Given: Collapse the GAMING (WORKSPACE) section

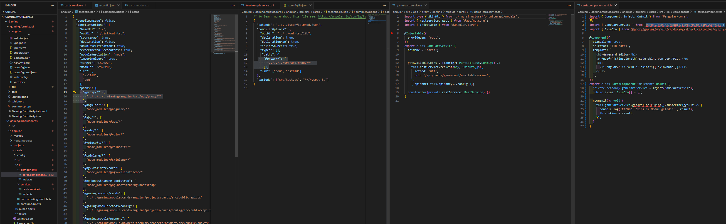Looking at the screenshot, I should (x=19, y=17).
